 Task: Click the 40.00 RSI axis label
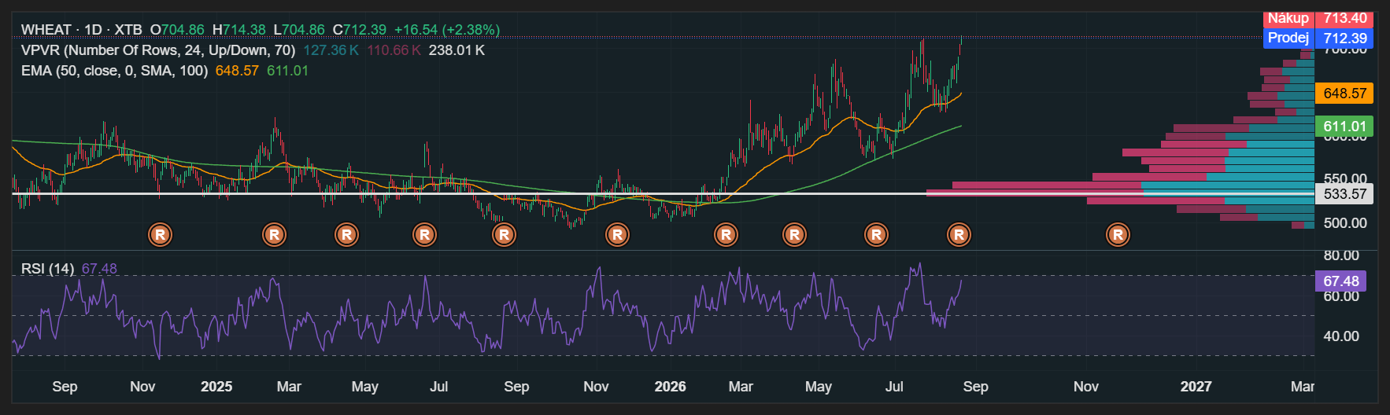click(1341, 336)
